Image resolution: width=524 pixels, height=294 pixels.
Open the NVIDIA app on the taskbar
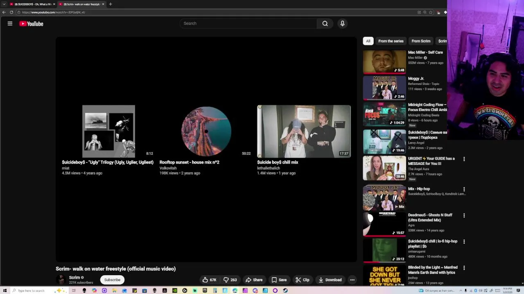point(175,291)
